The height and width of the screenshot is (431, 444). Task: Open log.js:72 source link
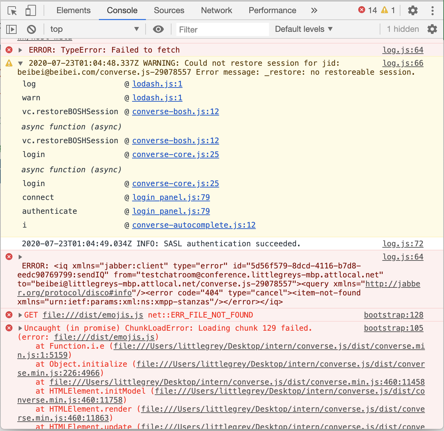(x=403, y=244)
